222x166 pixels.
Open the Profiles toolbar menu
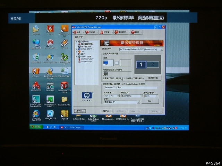(106, 32)
